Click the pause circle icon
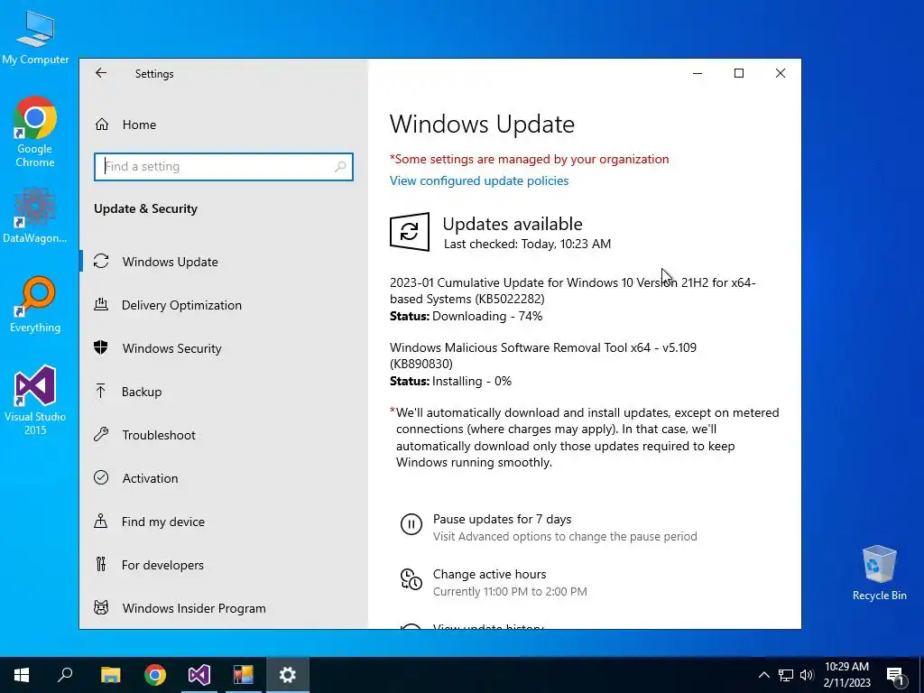924x693 pixels. 411,524
